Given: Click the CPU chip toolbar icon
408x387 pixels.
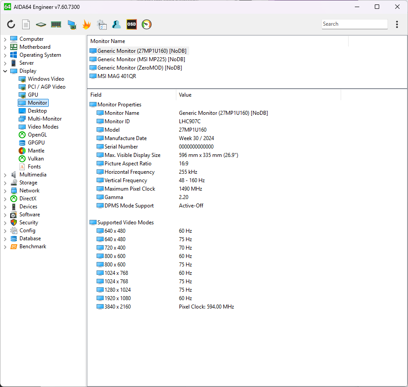Looking at the screenshot, I should (x=41, y=24).
